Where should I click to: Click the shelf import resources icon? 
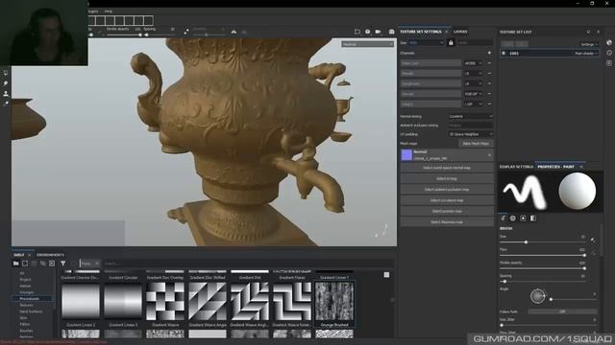click(52, 264)
